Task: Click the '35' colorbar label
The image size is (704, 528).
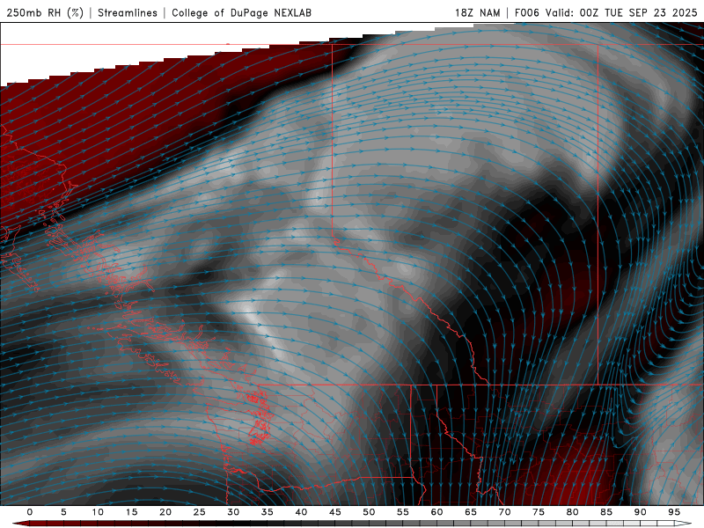Action: click(268, 512)
